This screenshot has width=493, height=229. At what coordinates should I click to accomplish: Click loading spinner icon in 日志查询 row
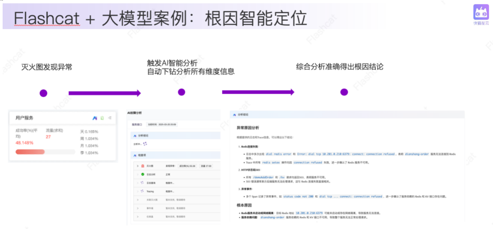coord(142,183)
